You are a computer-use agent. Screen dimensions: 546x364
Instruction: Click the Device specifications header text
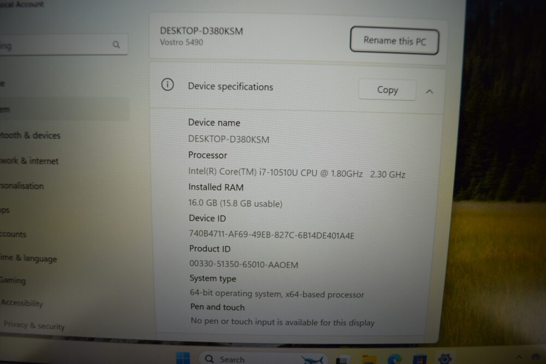[230, 86]
